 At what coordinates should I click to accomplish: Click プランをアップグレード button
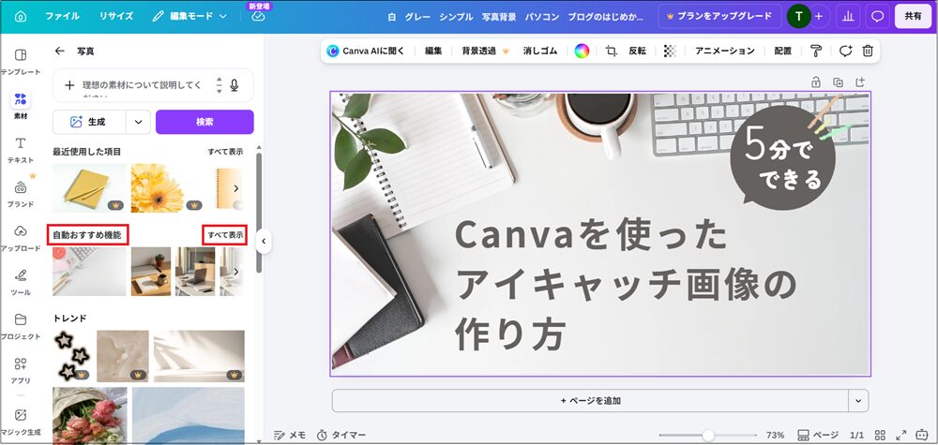pyautogui.click(x=719, y=16)
